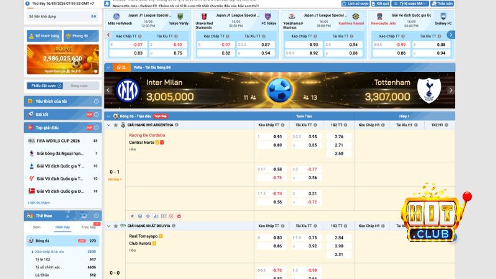The width and height of the screenshot is (496, 279).
Task: Click the Phong độ trophy button
Action: point(81,36)
